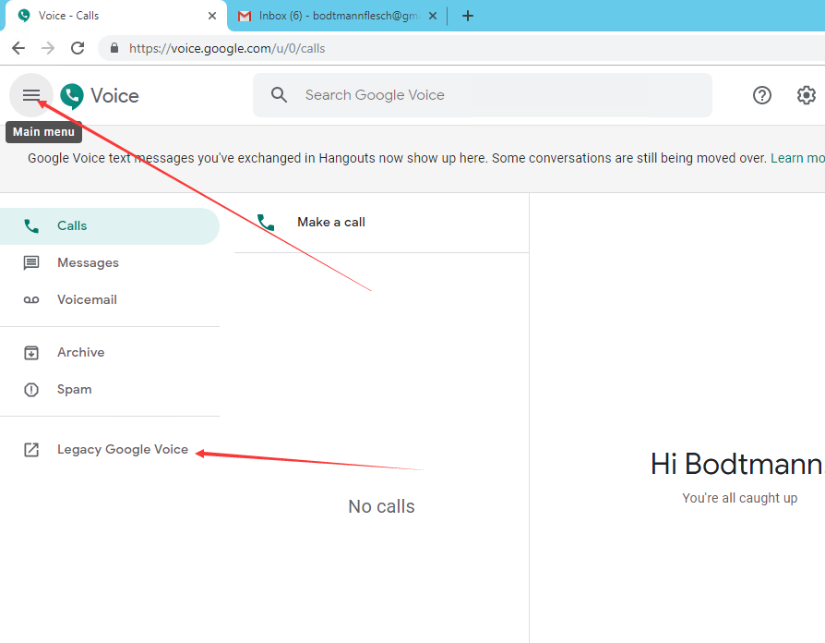The height and width of the screenshot is (643, 825).
Task: Click the Legacy Google Voice external-link icon
Action: tap(31, 450)
